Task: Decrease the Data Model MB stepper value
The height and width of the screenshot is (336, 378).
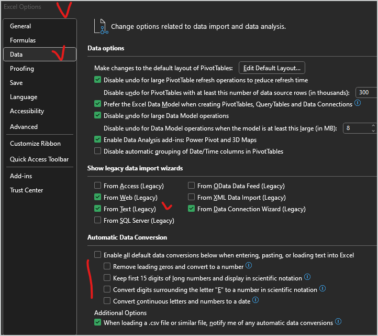Action: 373,131
